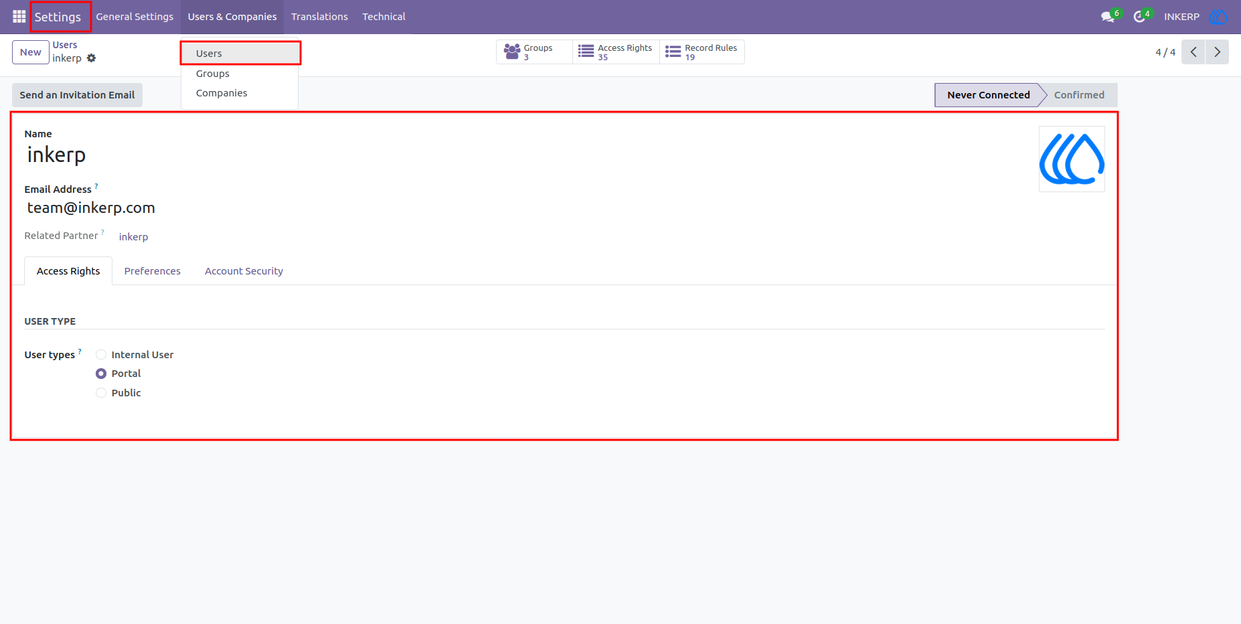Open the inkerp related partner link
The height and width of the screenshot is (624, 1241).
[133, 237]
